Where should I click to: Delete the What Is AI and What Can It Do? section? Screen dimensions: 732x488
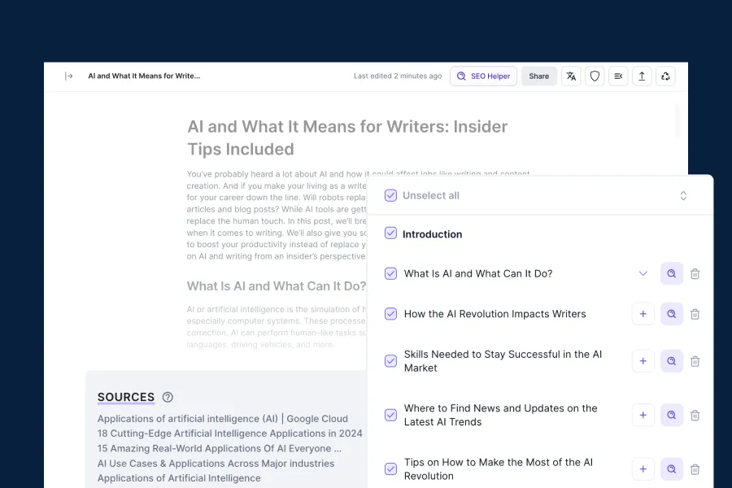click(695, 273)
